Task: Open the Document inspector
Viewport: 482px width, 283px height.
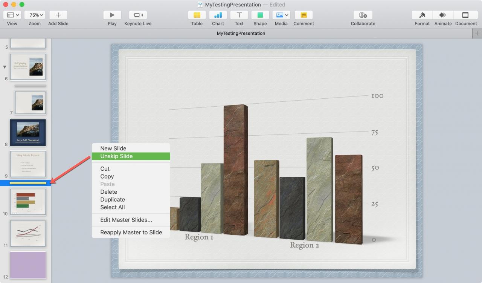Action: [x=465, y=15]
